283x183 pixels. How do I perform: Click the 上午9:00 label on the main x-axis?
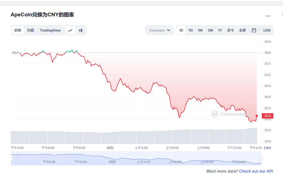point(203,148)
